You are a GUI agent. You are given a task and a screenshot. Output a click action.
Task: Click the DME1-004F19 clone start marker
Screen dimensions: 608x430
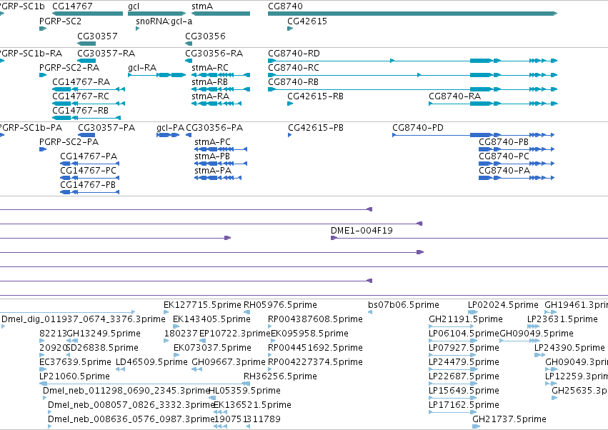click(x=334, y=238)
